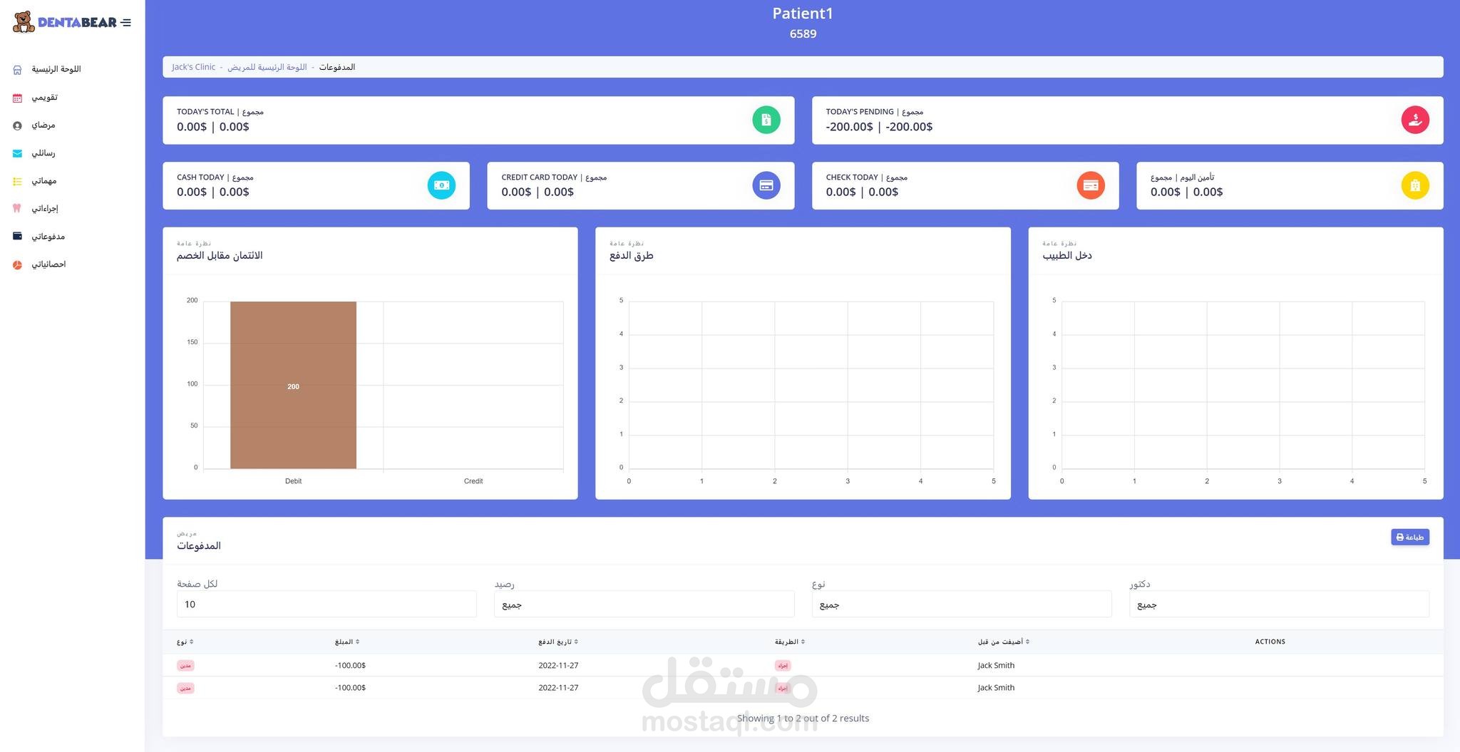Click the green Today's Total invoice icon
The height and width of the screenshot is (752, 1460).
tap(766, 120)
